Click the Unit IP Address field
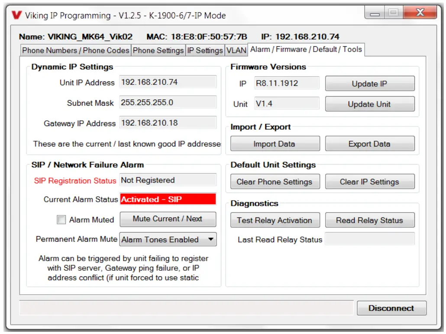Viewport: 446px width, 334px height. point(168,82)
